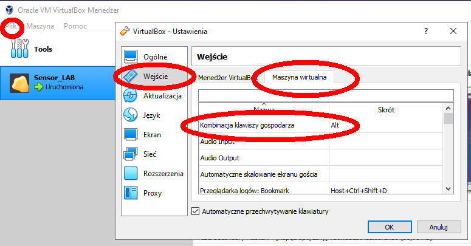Image resolution: width=471 pixels, height=246 pixels.
Task: Click the Anuluj button
Action: [x=439, y=227]
